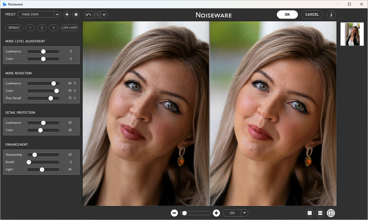Switch to vertical side-by-side preview layout

[x=331, y=213]
